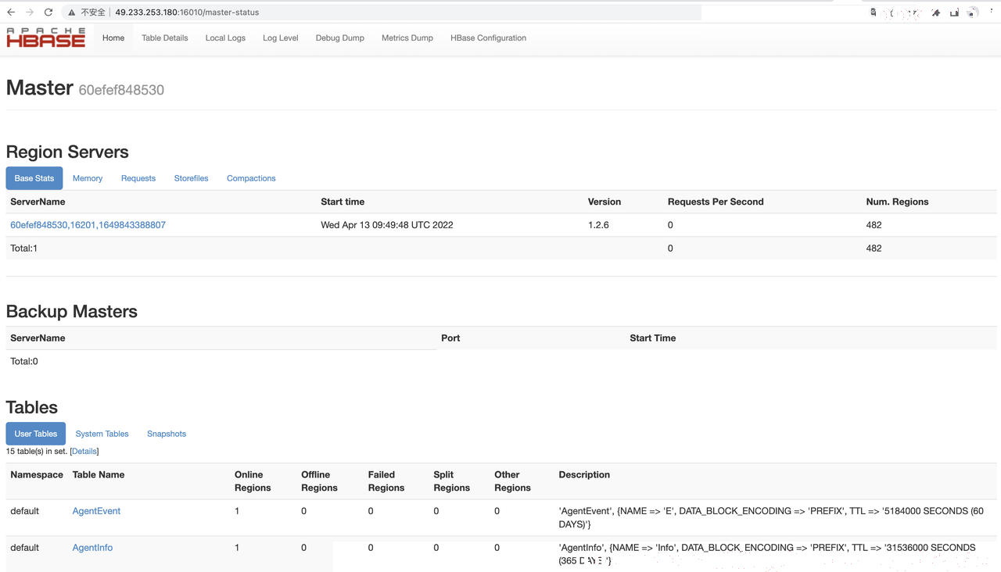Click the Details link under Tables

[84, 452]
